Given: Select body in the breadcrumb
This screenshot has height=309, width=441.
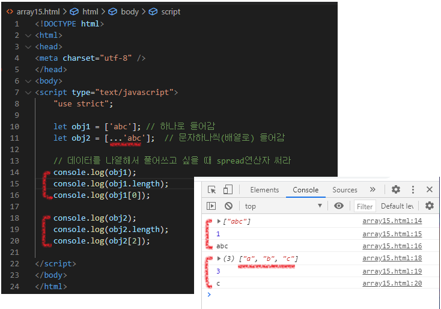Looking at the screenshot, I should pos(130,12).
